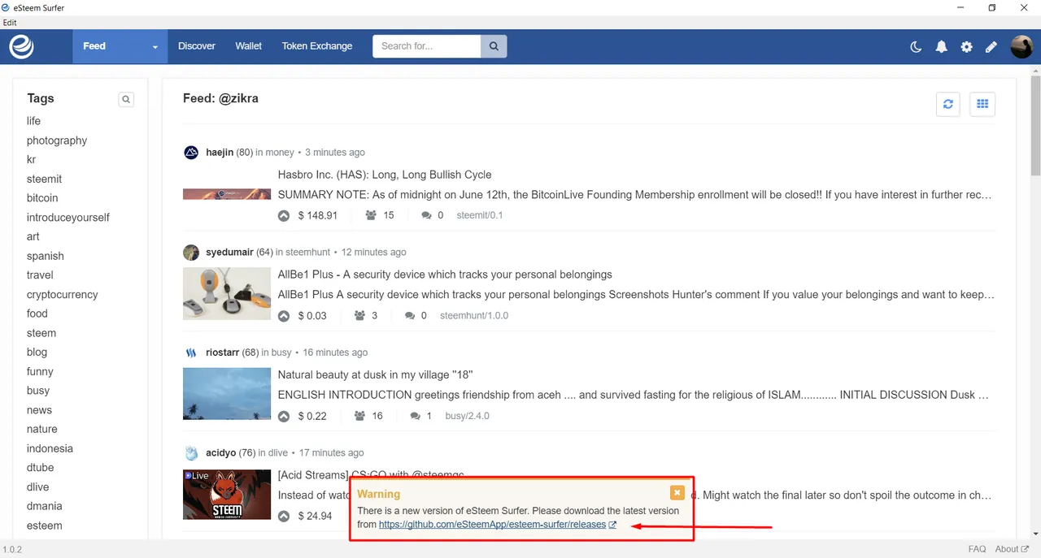Expand the Feed dropdown arrow
The image size is (1041, 558).
tap(155, 47)
